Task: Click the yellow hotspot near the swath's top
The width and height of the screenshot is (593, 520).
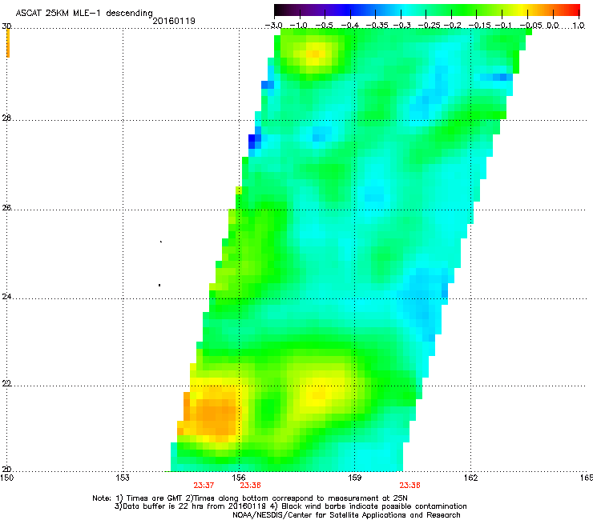Action: pyautogui.click(x=316, y=54)
